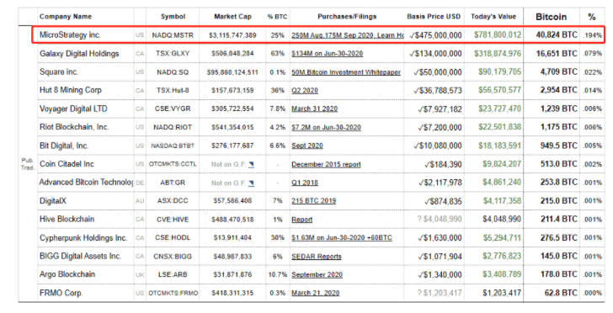Select the "Bitcoin" column header
Screen dimensions: 613x313
(552, 17)
